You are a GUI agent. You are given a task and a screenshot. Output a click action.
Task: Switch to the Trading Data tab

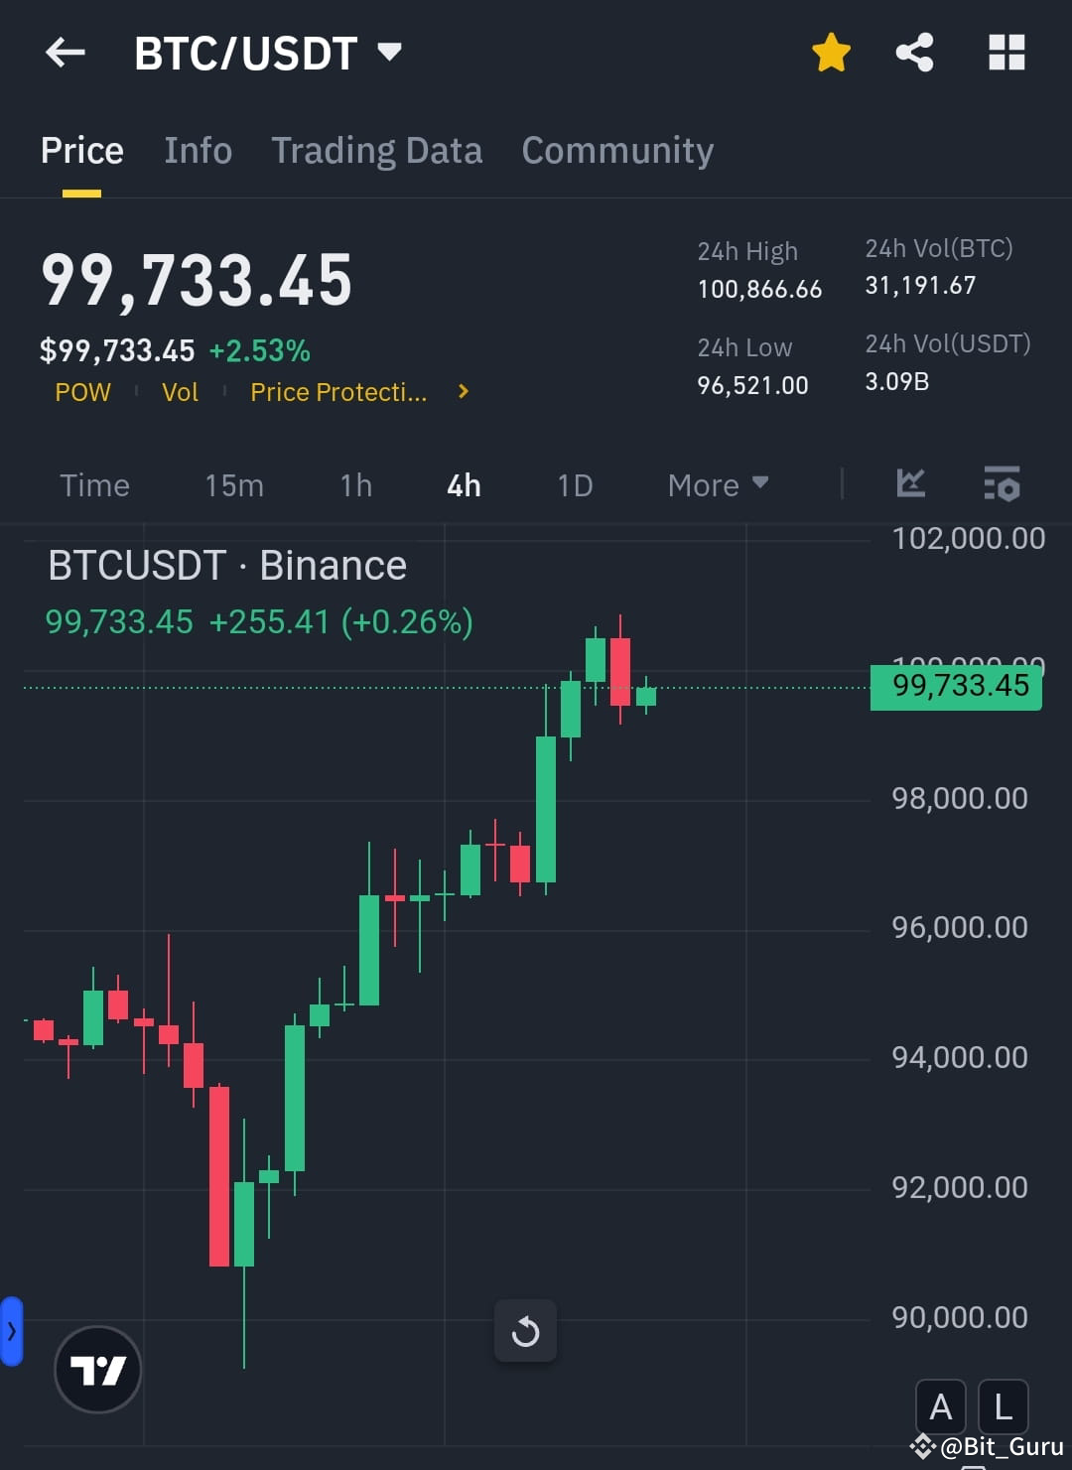pos(376,150)
